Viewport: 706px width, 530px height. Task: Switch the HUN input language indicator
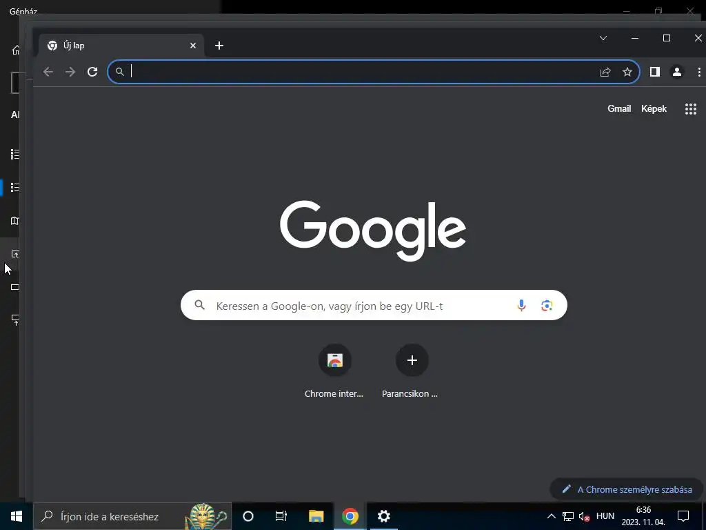[x=605, y=516]
